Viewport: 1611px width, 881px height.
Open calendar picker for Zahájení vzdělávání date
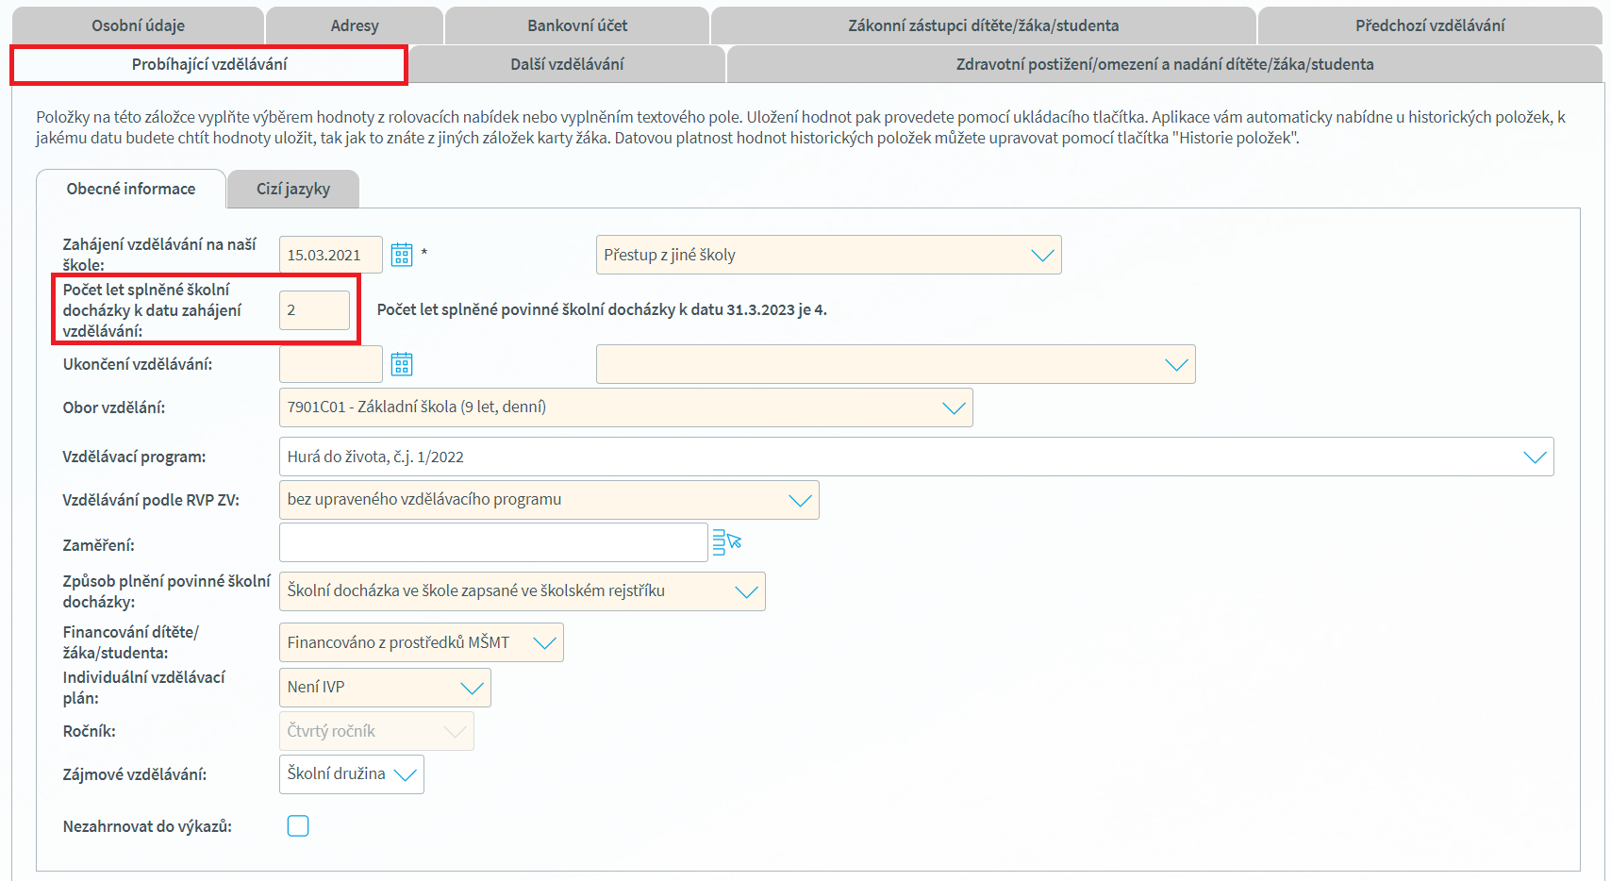pyautogui.click(x=402, y=255)
